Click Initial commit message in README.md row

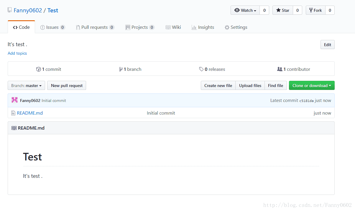(161, 113)
